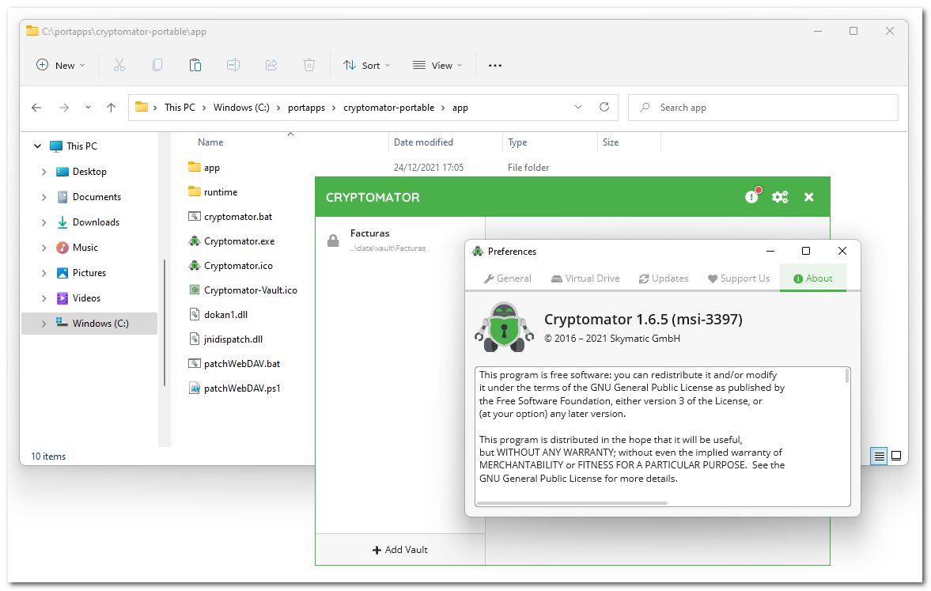Click the Share icon in Explorer toolbar
Image resolution: width=931 pixels, height=591 pixels.
click(x=271, y=66)
